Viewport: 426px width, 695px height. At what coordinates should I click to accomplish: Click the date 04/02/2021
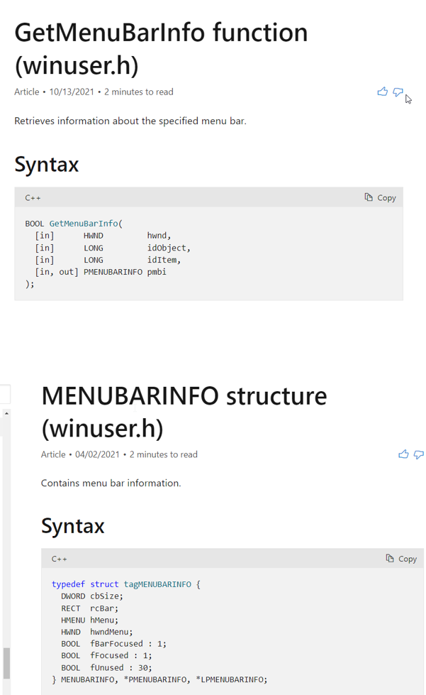click(x=97, y=454)
